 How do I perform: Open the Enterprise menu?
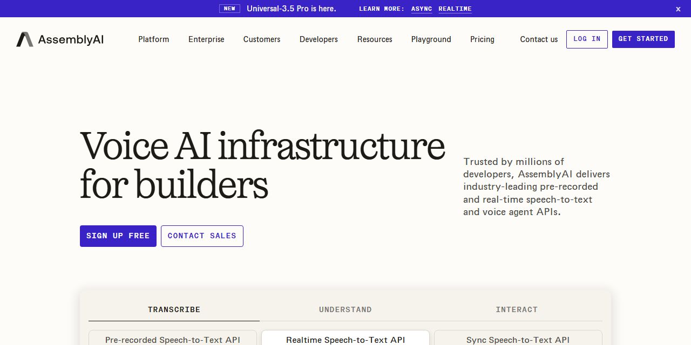[206, 39]
